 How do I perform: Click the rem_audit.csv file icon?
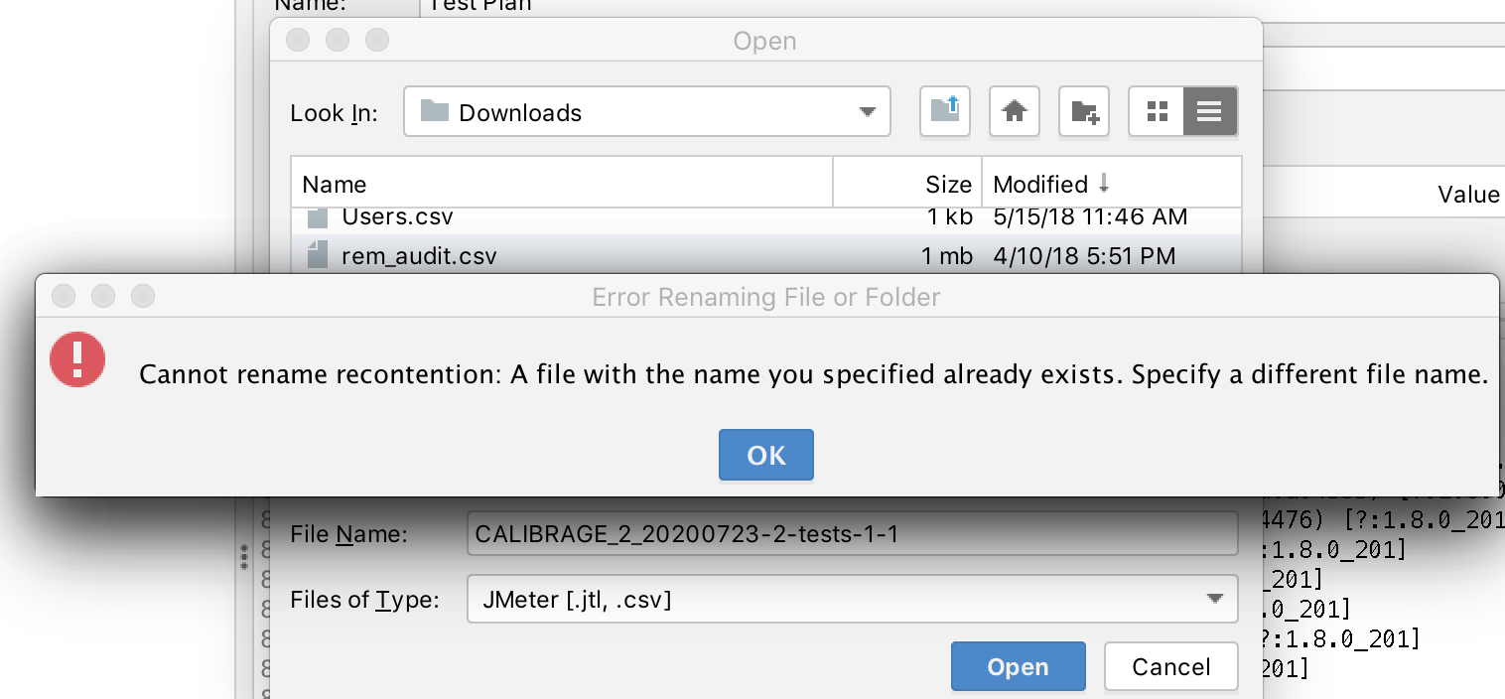(318, 255)
